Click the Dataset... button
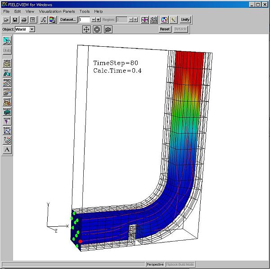Screen dimensions: 270x269 [x=68, y=20]
